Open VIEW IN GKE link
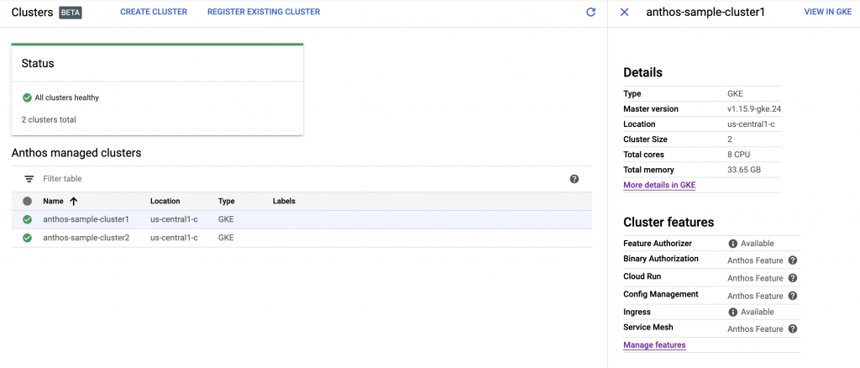Screen dimensions: 860x368 (x=827, y=12)
